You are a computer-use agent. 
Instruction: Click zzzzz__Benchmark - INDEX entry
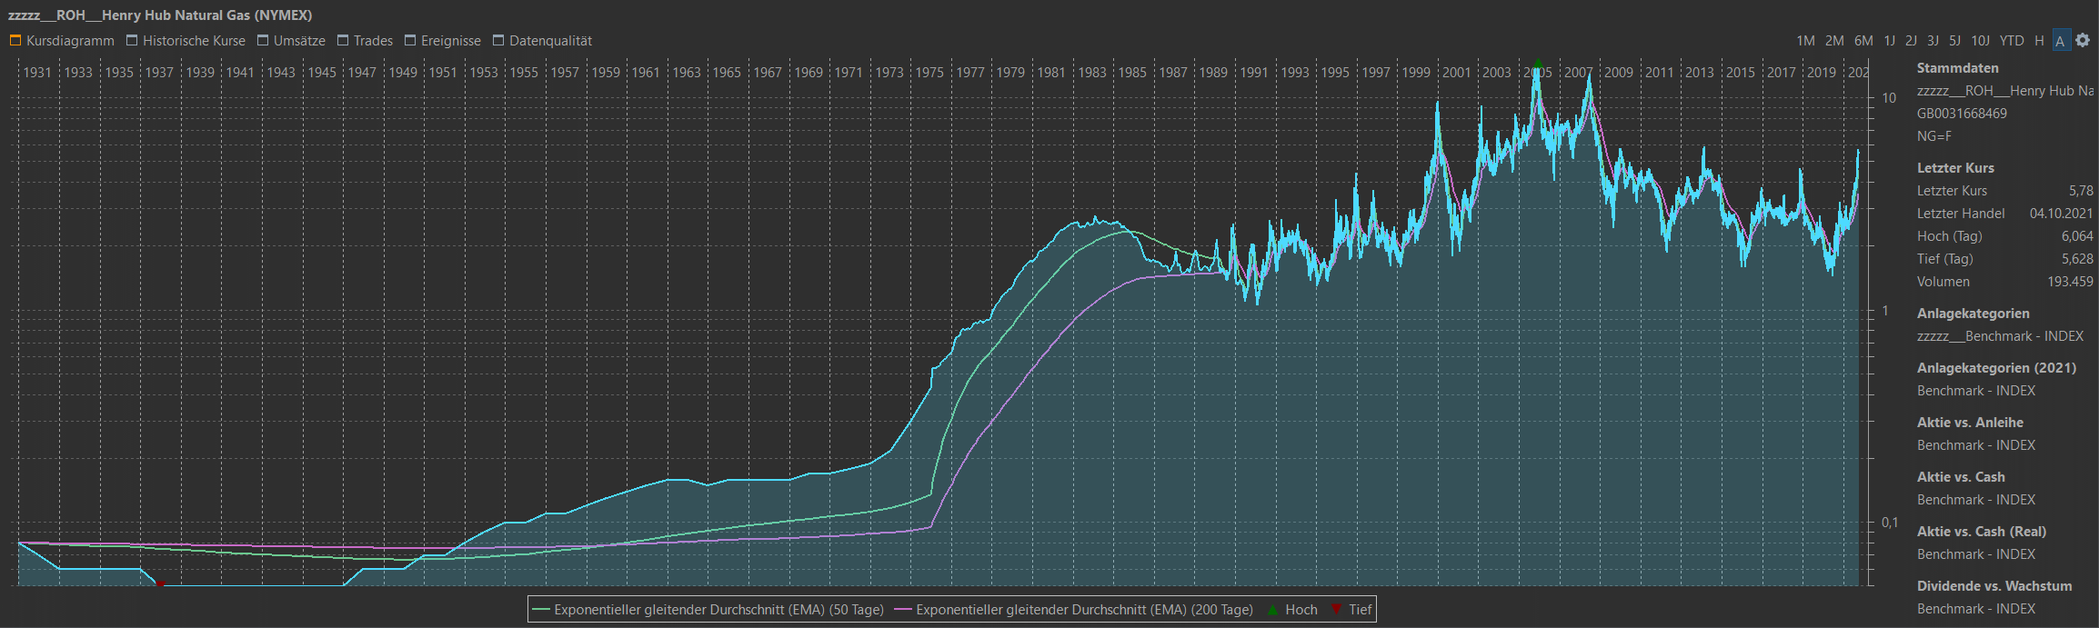[x=2000, y=336]
